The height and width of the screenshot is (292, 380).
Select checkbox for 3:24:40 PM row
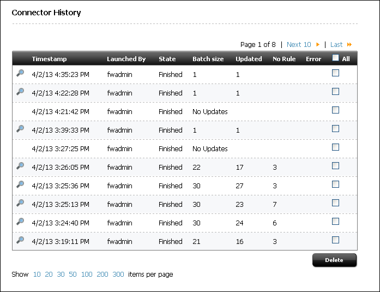[335, 222]
